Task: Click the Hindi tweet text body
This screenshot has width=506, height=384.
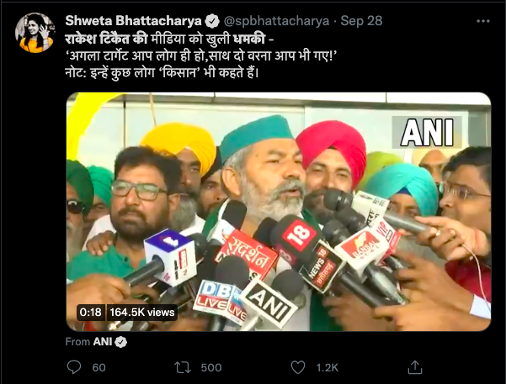Action: point(200,56)
